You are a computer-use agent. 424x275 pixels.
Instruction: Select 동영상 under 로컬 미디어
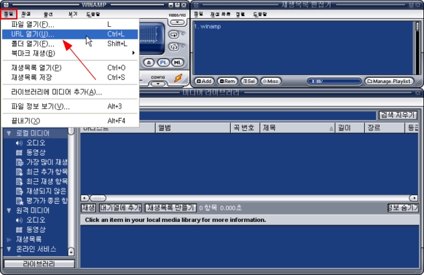coord(36,152)
